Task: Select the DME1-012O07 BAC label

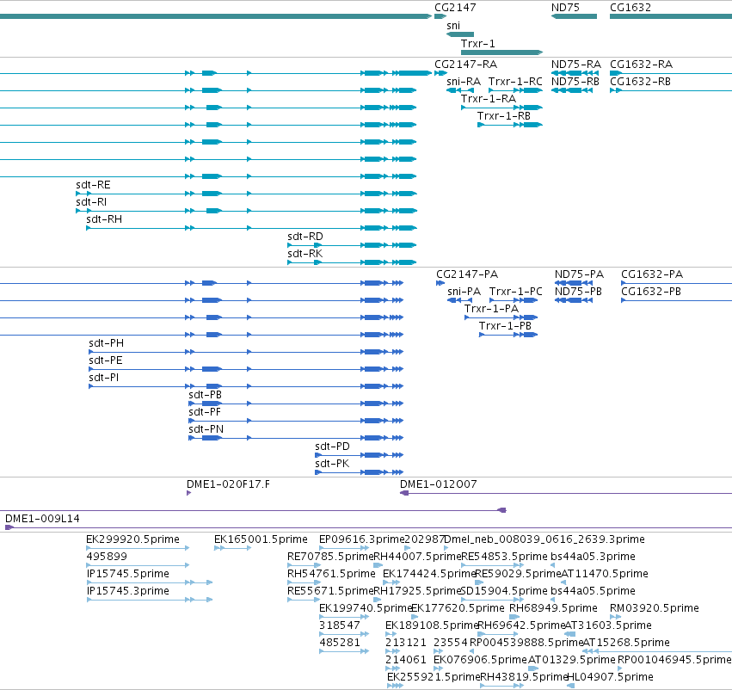Action: coord(439,484)
